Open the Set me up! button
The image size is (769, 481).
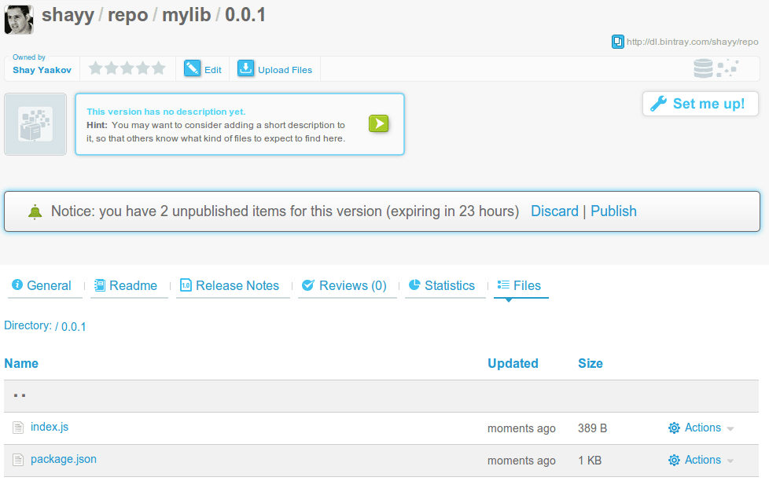pos(700,104)
